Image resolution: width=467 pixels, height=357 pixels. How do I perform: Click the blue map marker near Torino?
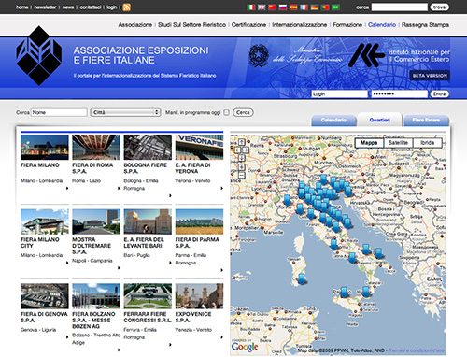click(x=287, y=200)
